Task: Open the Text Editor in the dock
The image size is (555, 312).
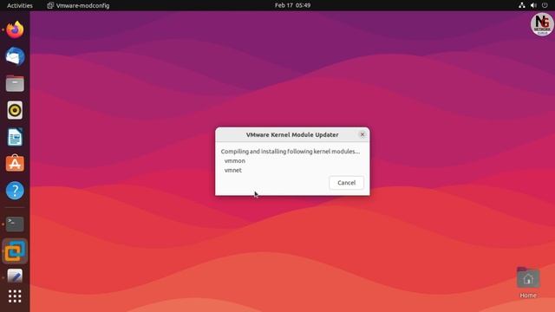Action: [x=15, y=276]
